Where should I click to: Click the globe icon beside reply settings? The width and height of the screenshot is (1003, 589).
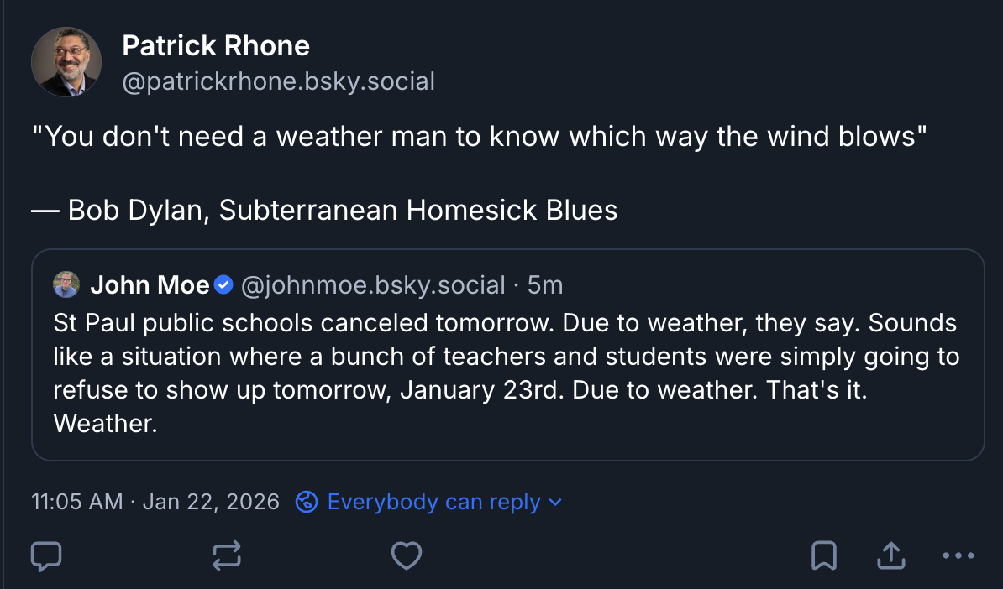(307, 503)
